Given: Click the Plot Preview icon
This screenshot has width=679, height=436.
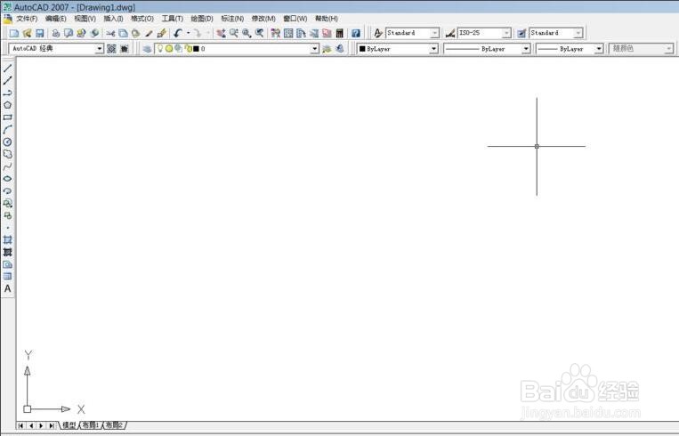Looking at the screenshot, I should (x=69, y=33).
